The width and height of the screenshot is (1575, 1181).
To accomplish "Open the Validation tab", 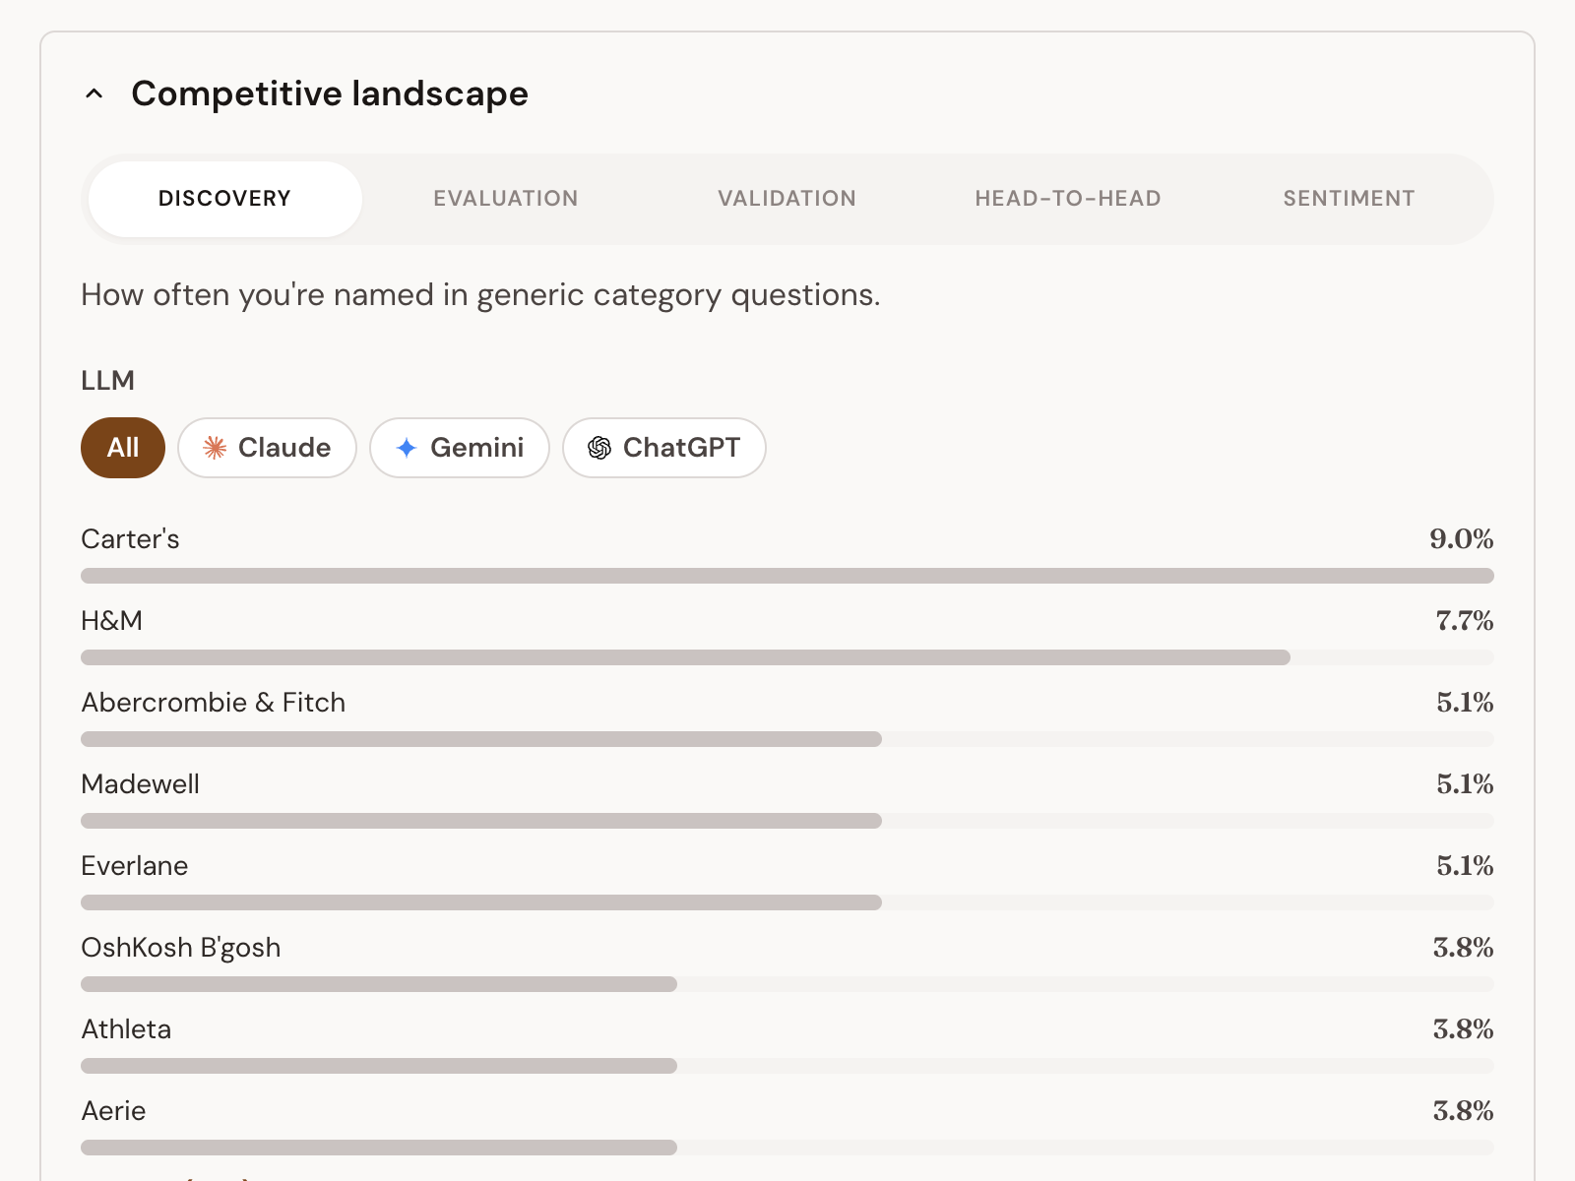I will click(x=787, y=199).
